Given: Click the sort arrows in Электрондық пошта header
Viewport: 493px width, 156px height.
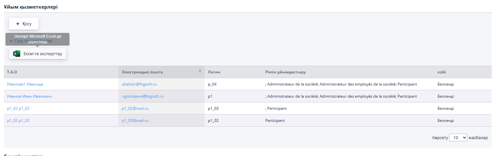Looking at the screenshot, I should (200, 71).
